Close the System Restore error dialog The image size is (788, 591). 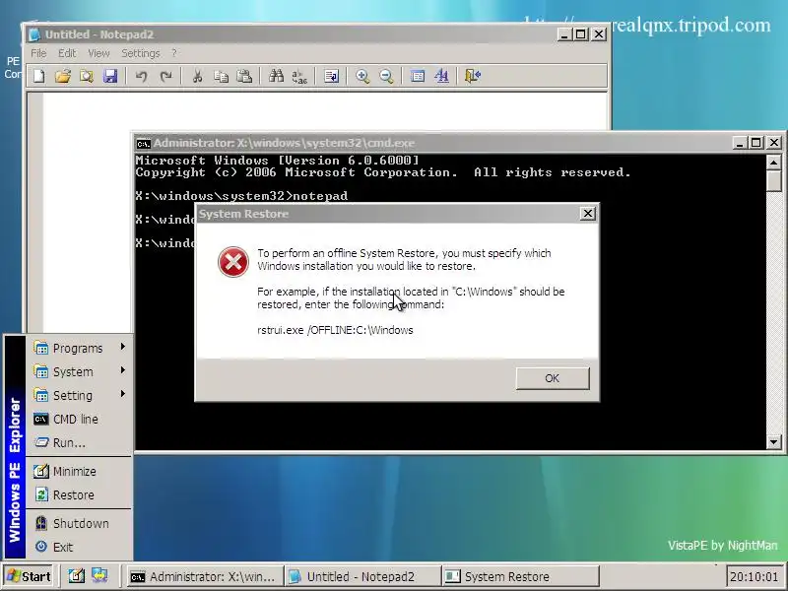point(587,214)
